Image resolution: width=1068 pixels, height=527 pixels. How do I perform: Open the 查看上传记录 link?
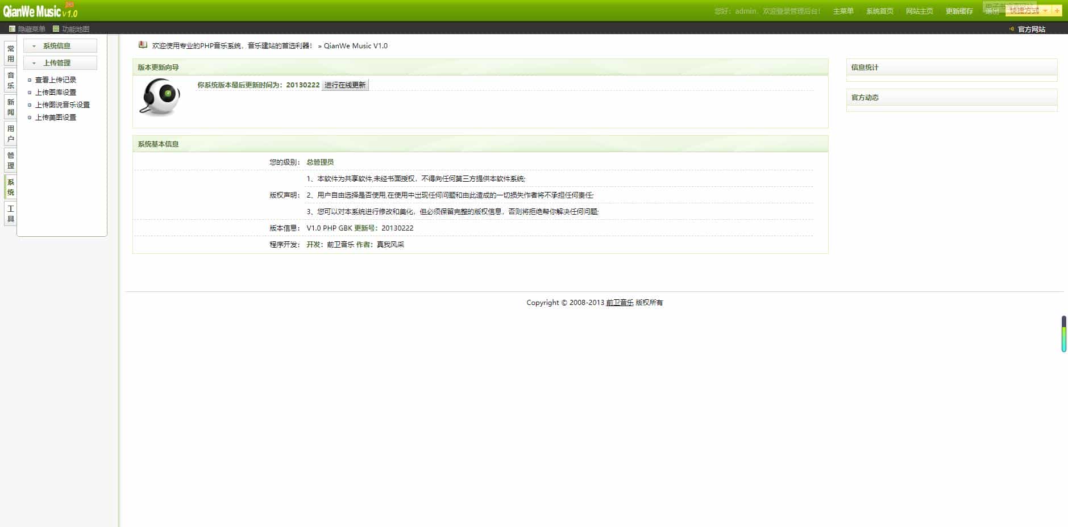coord(54,80)
